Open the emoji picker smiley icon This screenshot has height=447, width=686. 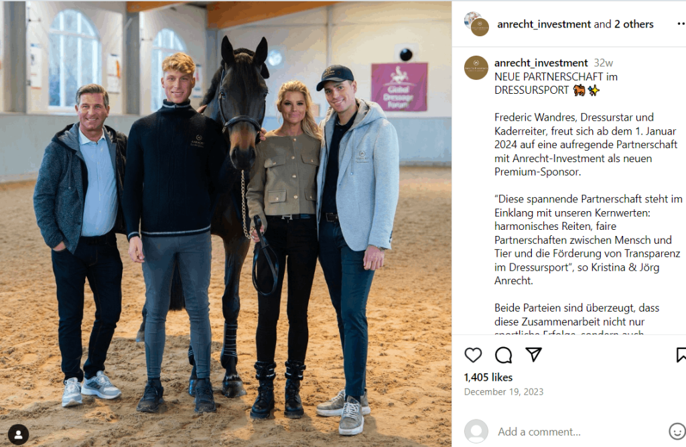(677, 431)
